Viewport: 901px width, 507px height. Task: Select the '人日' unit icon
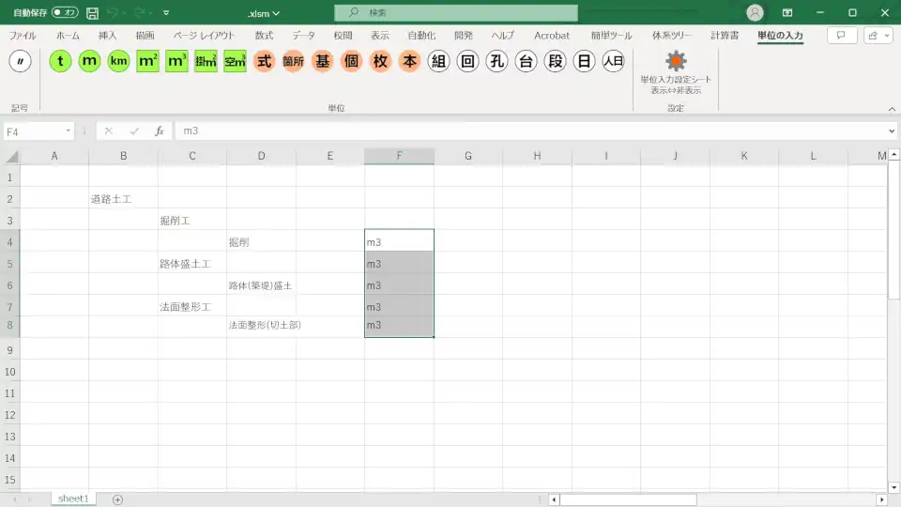click(613, 62)
